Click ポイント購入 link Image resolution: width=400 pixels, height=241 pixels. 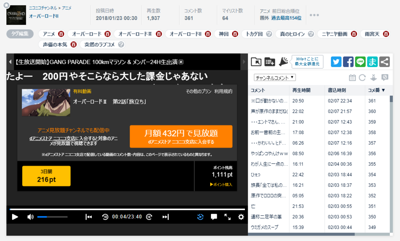coord(221,184)
